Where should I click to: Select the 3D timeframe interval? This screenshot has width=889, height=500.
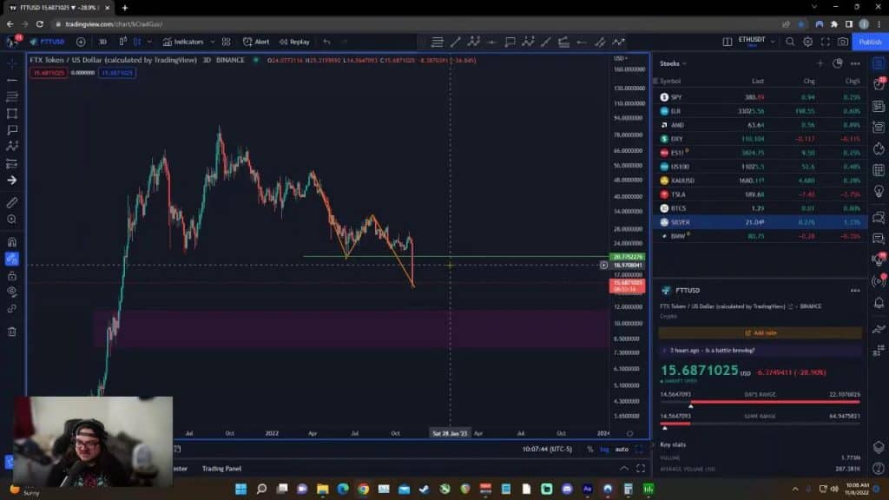click(102, 42)
